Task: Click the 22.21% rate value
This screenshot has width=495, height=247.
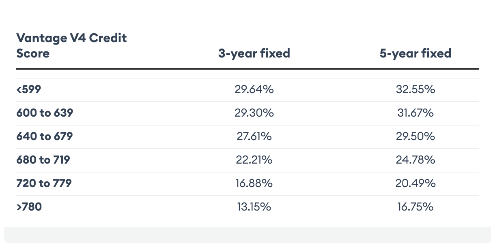Action: point(254,160)
